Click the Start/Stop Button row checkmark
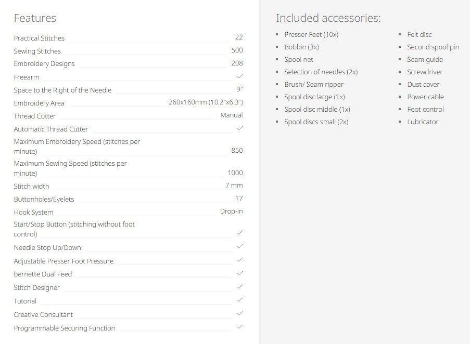Viewport: 470px width, 344px height. pos(239,232)
